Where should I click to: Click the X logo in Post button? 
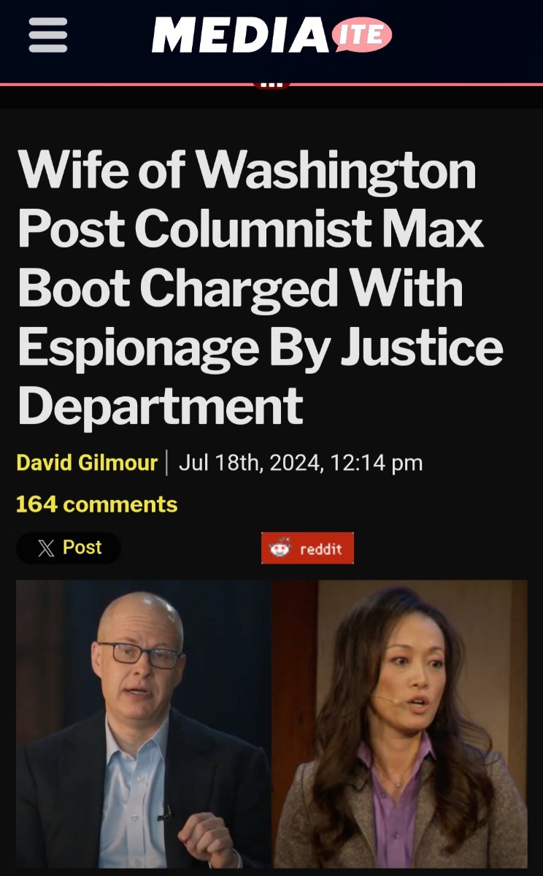click(46, 548)
